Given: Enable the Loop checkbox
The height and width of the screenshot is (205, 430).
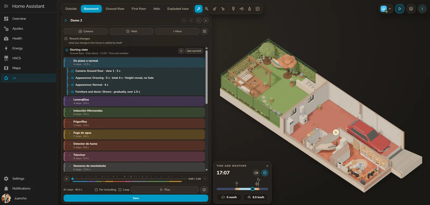Looking at the screenshot, I should point(120,190).
